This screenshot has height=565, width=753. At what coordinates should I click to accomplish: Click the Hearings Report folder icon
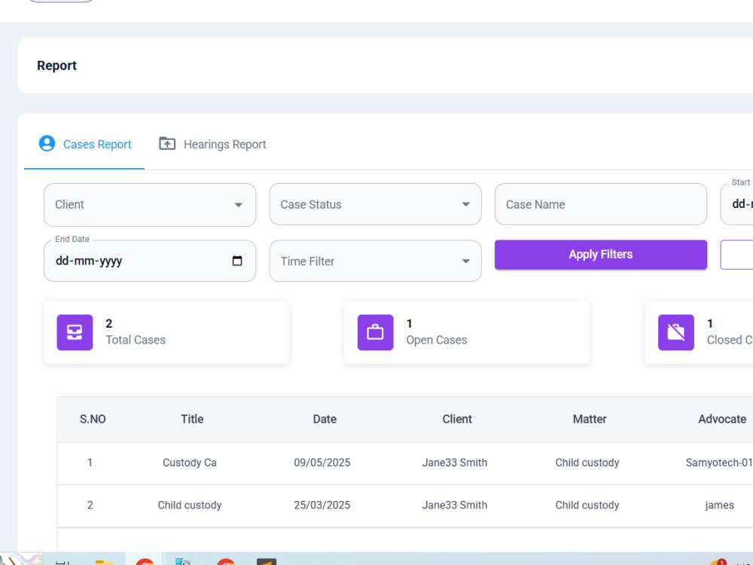tap(167, 143)
